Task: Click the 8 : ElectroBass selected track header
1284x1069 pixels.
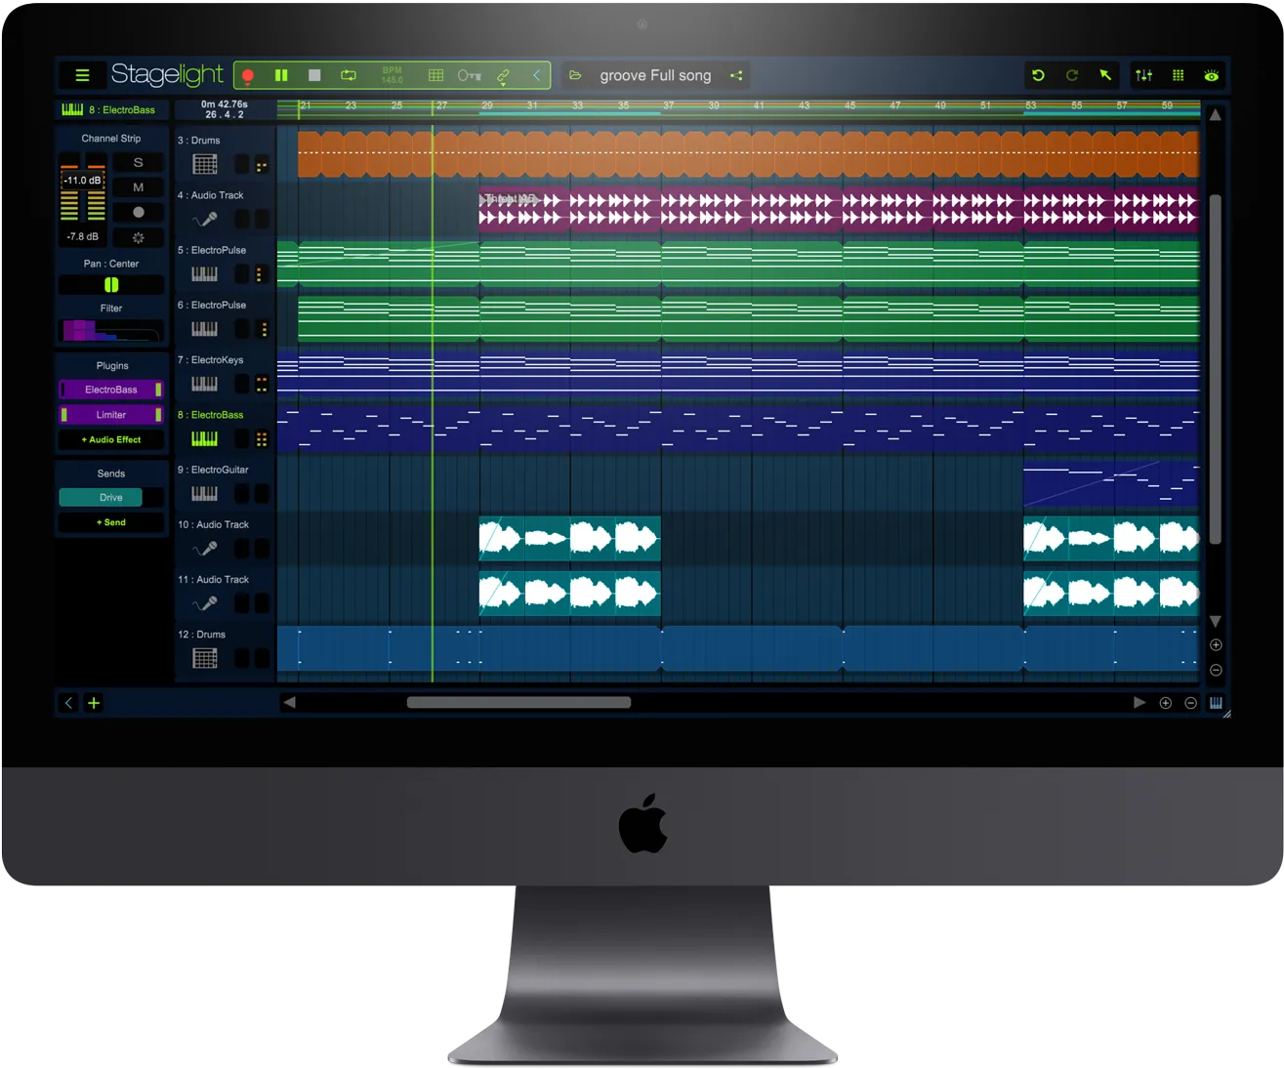Action: coord(109,109)
